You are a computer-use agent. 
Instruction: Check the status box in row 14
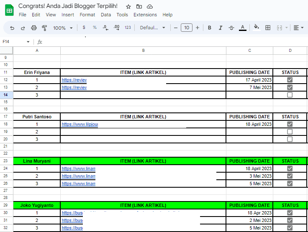[x=290, y=95]
